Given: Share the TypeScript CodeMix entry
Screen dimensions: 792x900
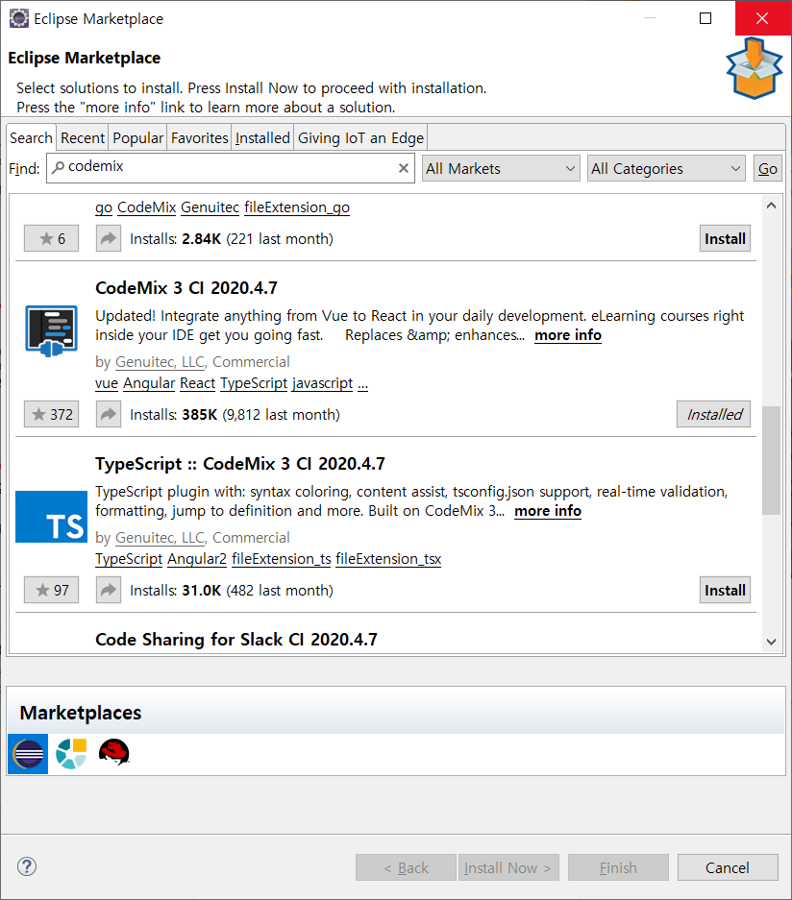Looking at the screenshot, I should [x=108, y=590].
